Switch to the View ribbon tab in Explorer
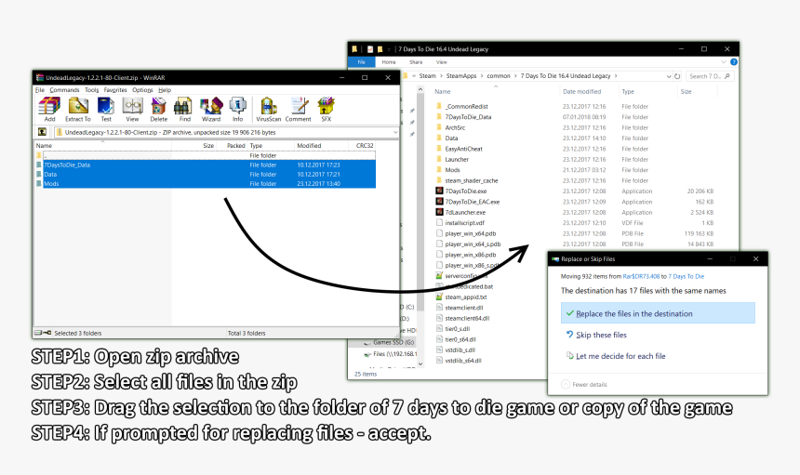The height and width of the screenshot is (475, 800). coord(441,62)
